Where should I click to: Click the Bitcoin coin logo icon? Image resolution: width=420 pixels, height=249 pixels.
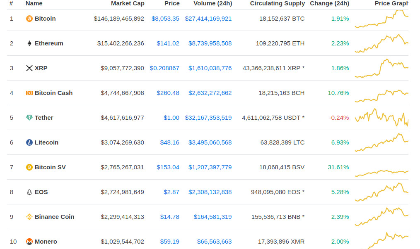29,19
